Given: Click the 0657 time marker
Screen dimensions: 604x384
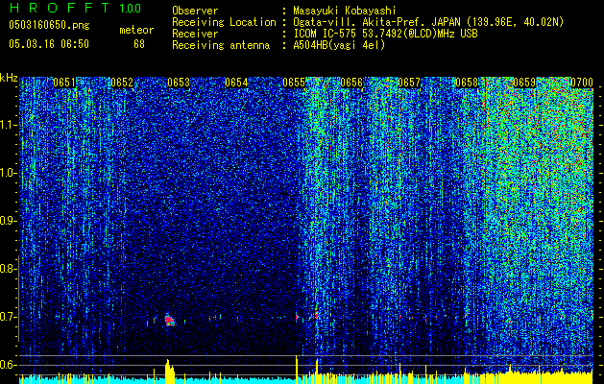Looking at the screenshot, I should tap(409, 83).
